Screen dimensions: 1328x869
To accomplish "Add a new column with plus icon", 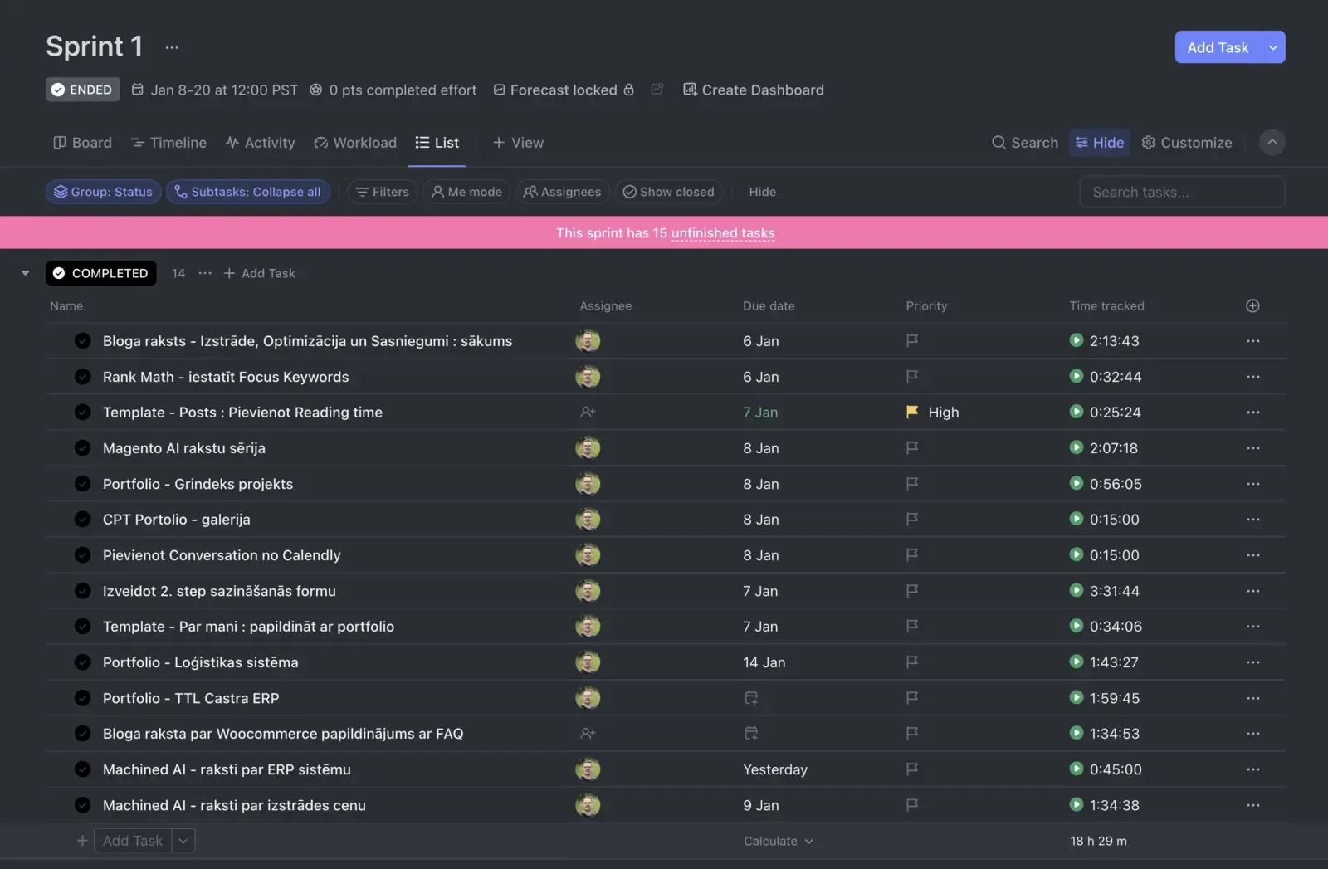I will point(1252,305).
